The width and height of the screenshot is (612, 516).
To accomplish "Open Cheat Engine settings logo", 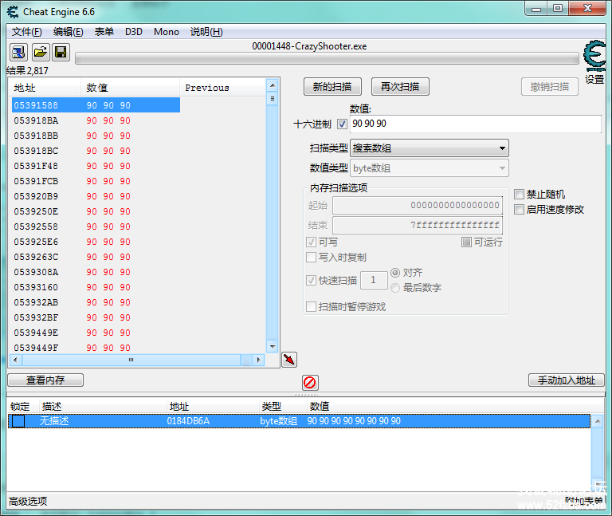I will click(594, 57).
